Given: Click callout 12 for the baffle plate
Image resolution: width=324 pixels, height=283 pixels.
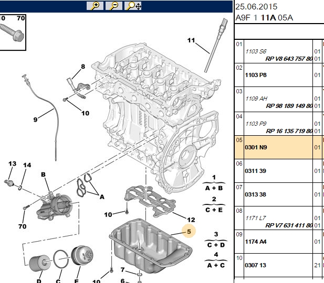Looking at the screenshot, I should pyautogui.click(x=191, y=220).
